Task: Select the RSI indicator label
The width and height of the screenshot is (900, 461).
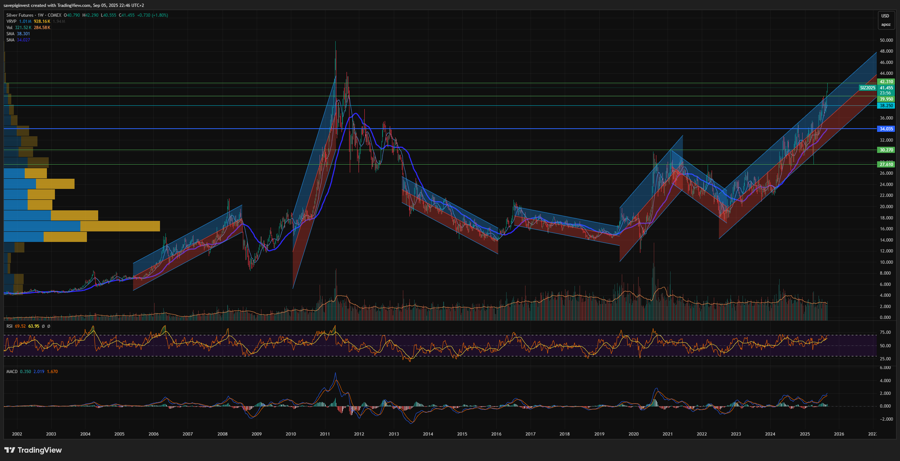Action: point(9,326)
